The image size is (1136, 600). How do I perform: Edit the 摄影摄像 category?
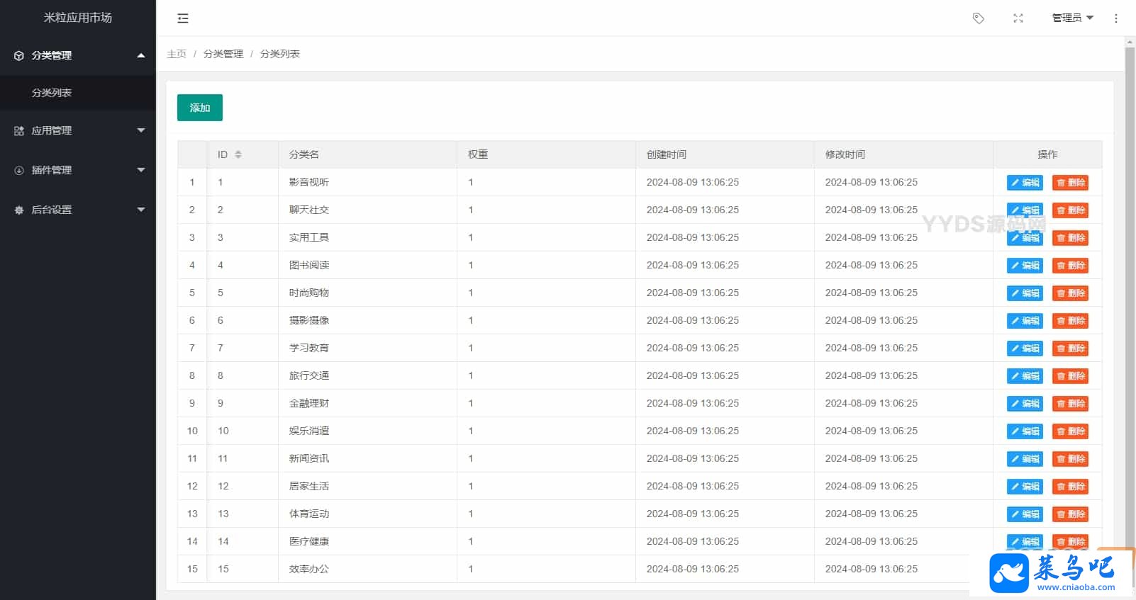1025,321
